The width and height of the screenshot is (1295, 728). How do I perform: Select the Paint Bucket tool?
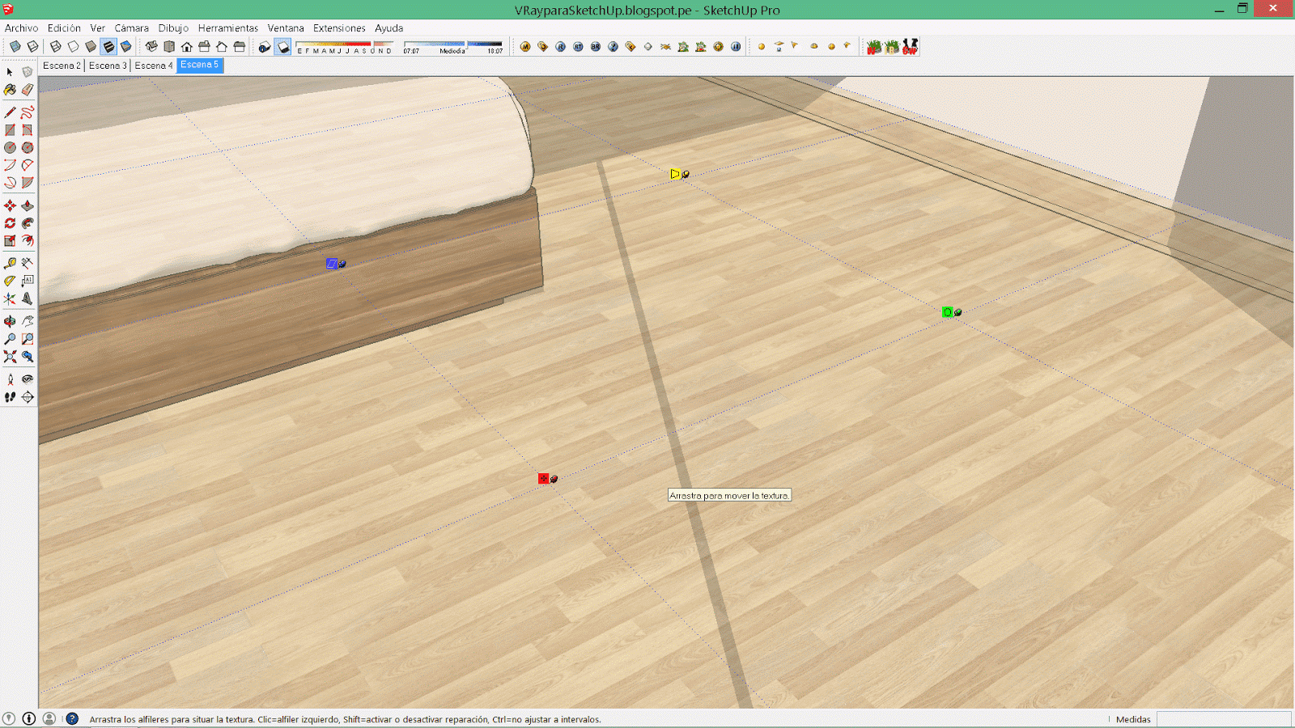click(x=10, y=91)
